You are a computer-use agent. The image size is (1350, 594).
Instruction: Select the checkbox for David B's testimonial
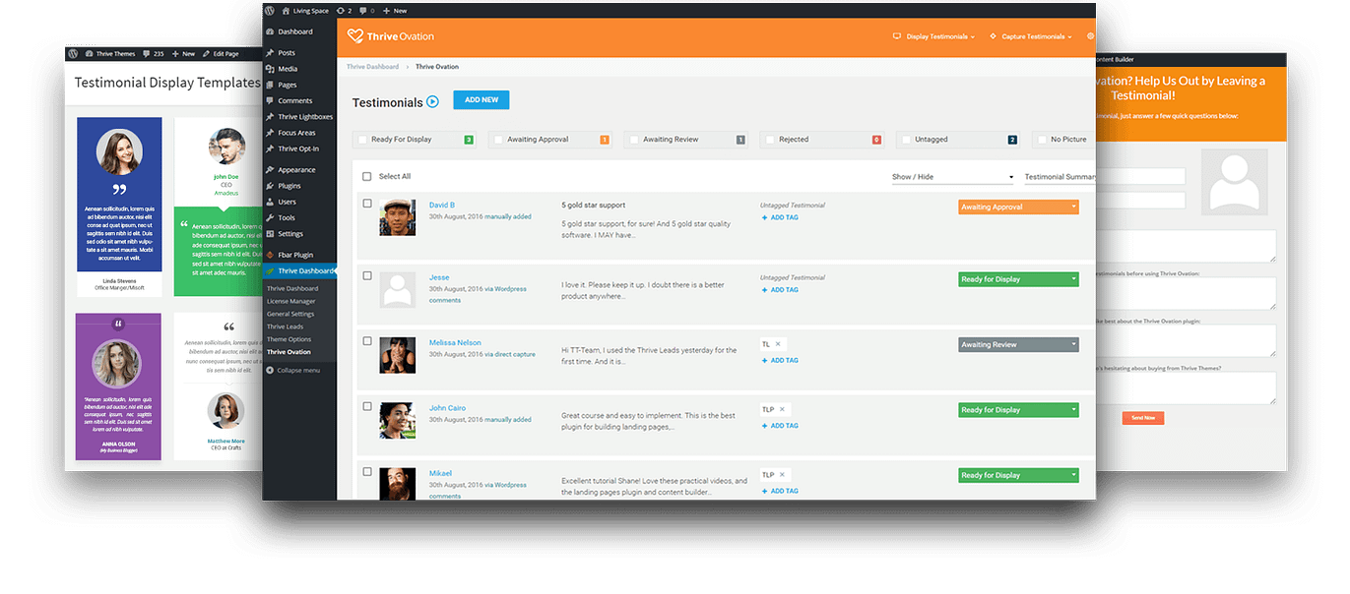[x=367, y=204]
